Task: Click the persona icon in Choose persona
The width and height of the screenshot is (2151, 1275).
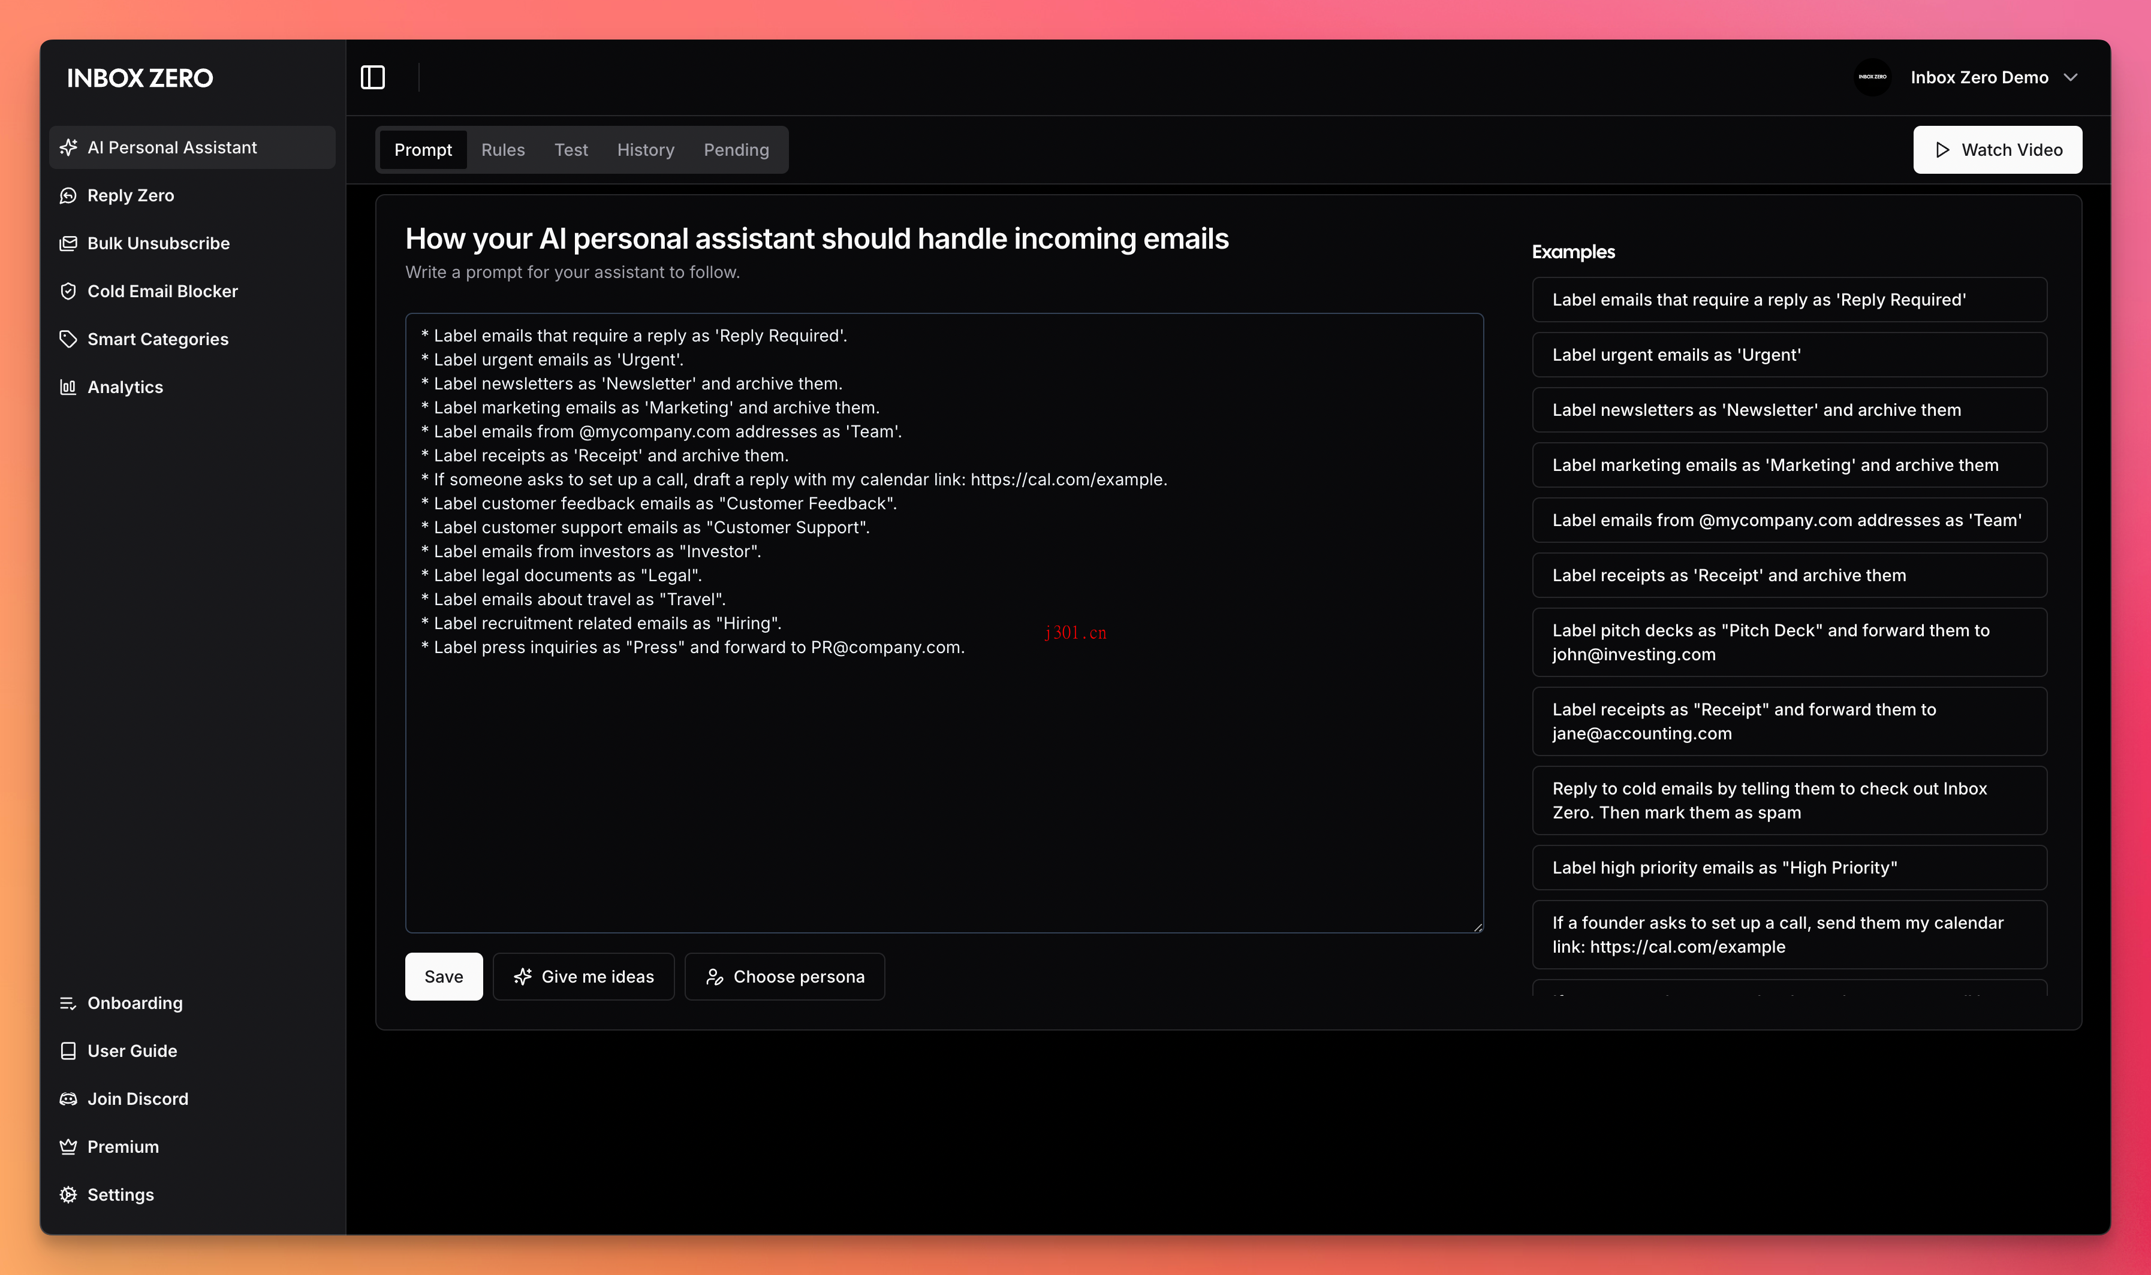Action: tap(714, 977)
